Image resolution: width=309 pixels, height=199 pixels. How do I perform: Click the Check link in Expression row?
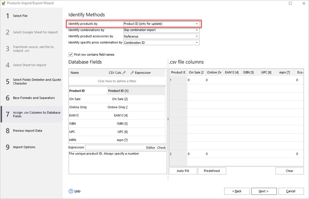coord(161,147)
